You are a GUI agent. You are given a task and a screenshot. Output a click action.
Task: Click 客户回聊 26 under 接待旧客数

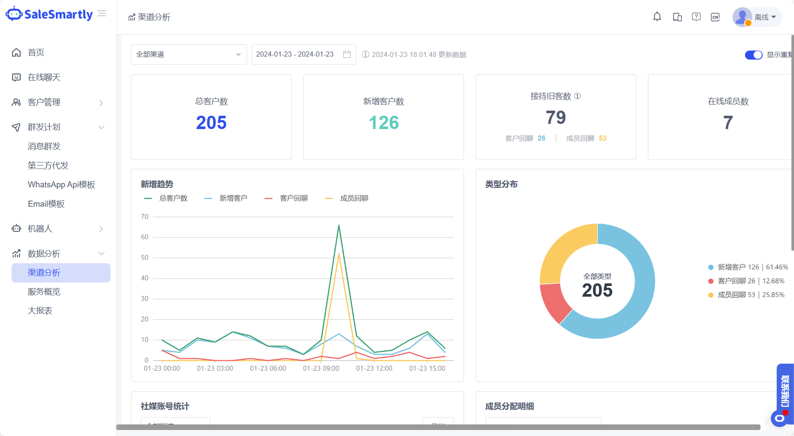[525, 138]
